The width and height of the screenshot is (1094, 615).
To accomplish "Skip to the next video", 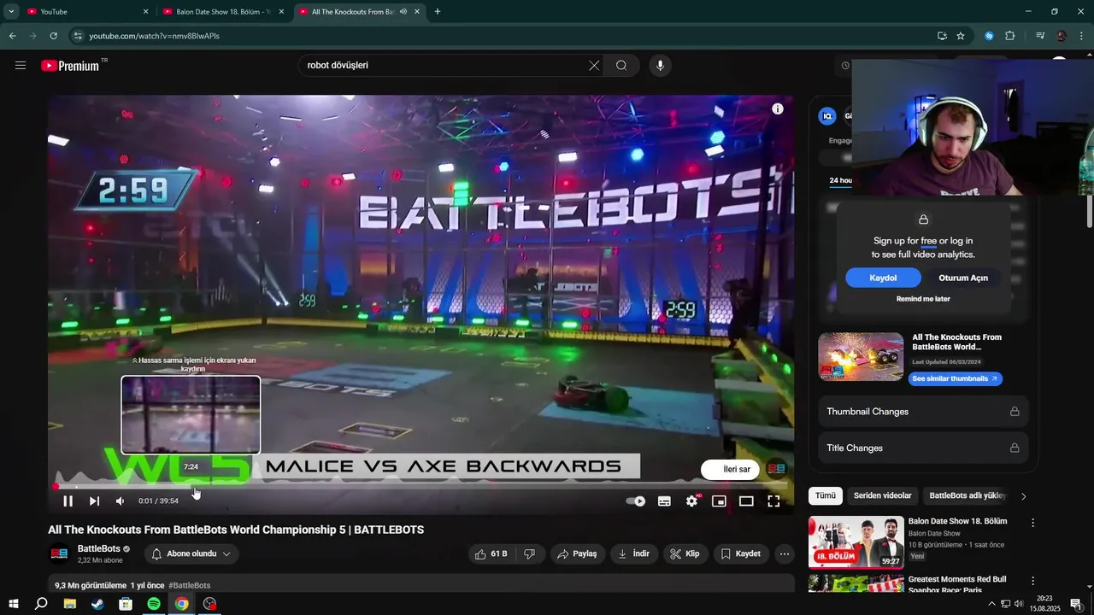I will 94,501.
